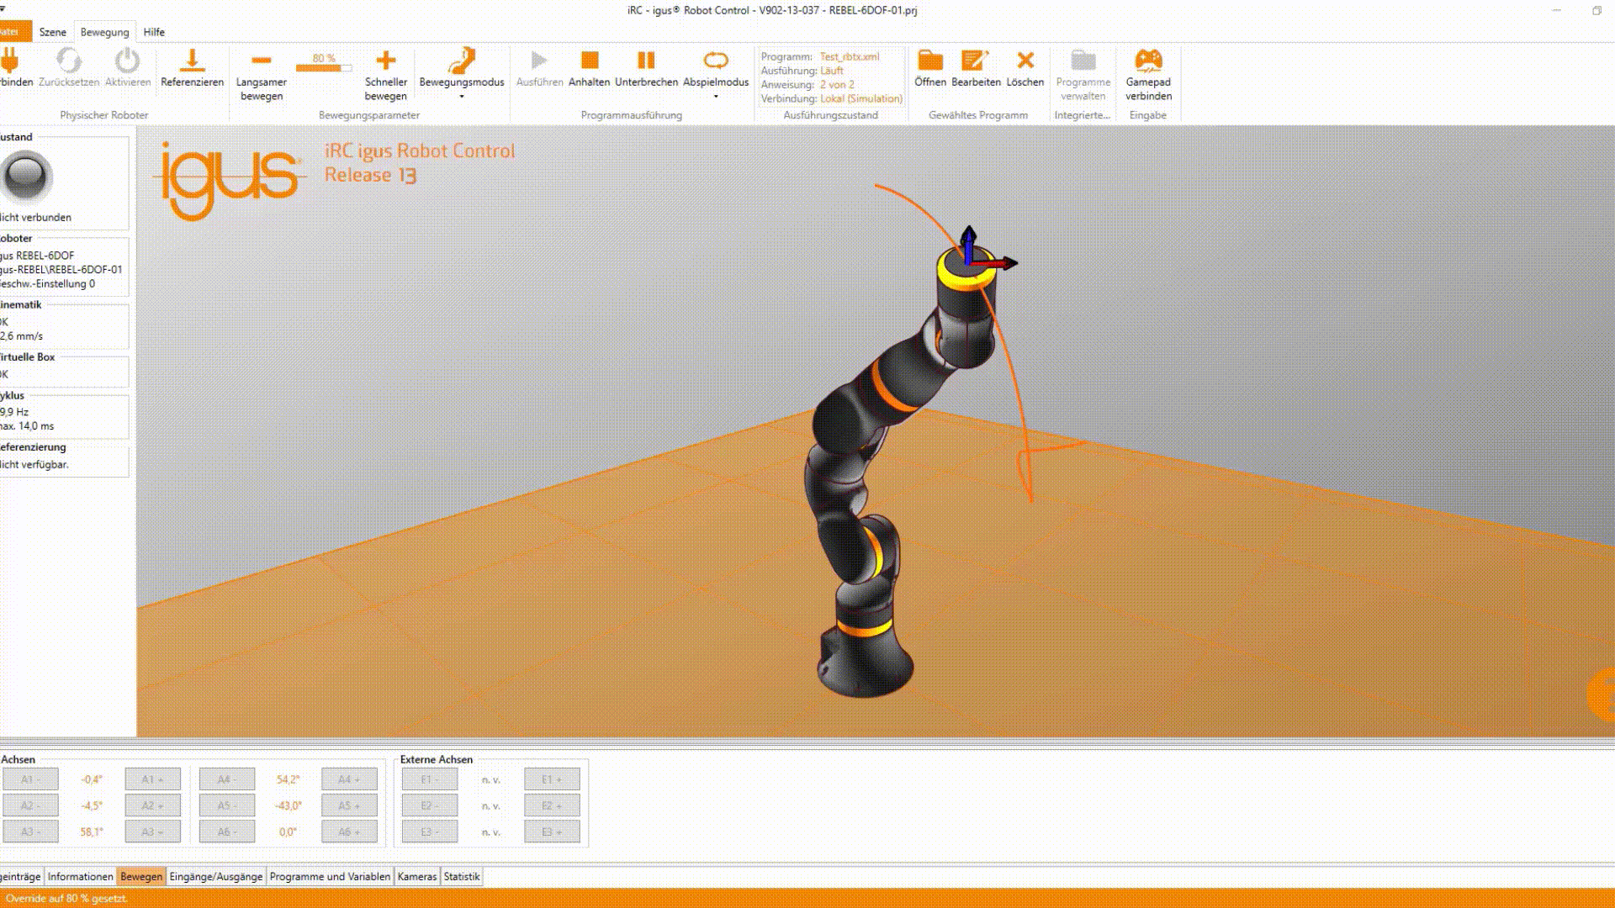The width and height of the screenshot is (1615, 908).
Task: Click the Referenzieren icon
Action: coord(192,61)
